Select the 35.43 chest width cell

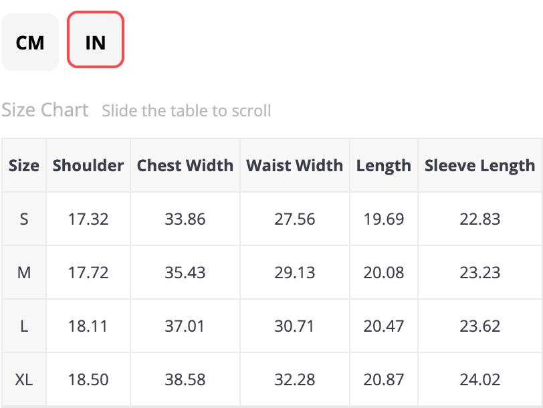pyautogui.click(x=185, y=272)
